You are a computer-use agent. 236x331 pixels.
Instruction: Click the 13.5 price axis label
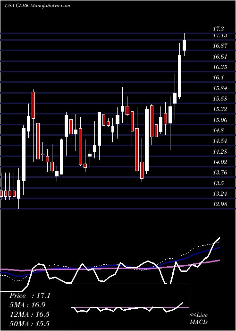219,183
